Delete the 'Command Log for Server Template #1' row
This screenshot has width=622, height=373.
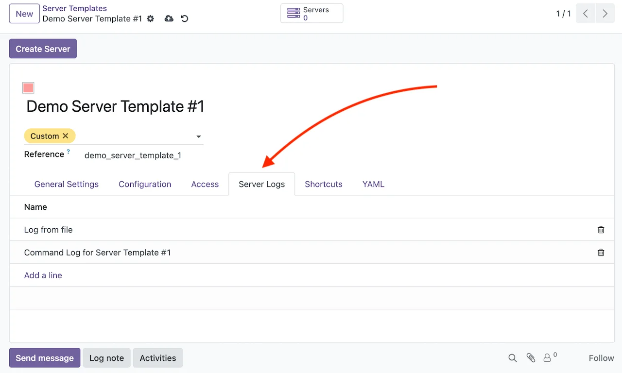601,253
